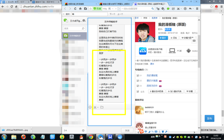Toggle checkbox for track 03 西班牙的牛

138,86
